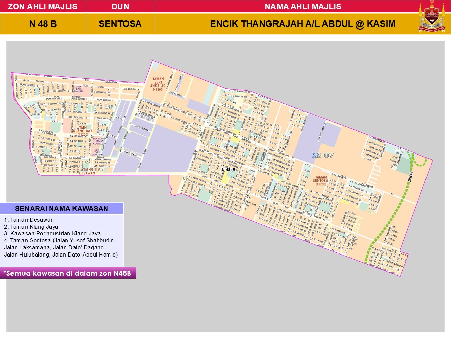Viewport: 451px width, 338px height.
Task: Click the SENTOSA yellow cell
Action: click(120, 24)
